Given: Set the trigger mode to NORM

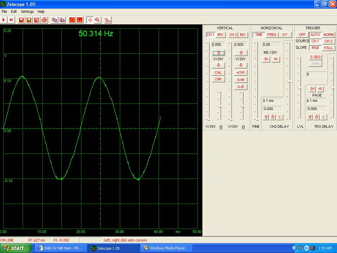Looking at the screenshot, I should pyautogui.click(x=328, y=35).
